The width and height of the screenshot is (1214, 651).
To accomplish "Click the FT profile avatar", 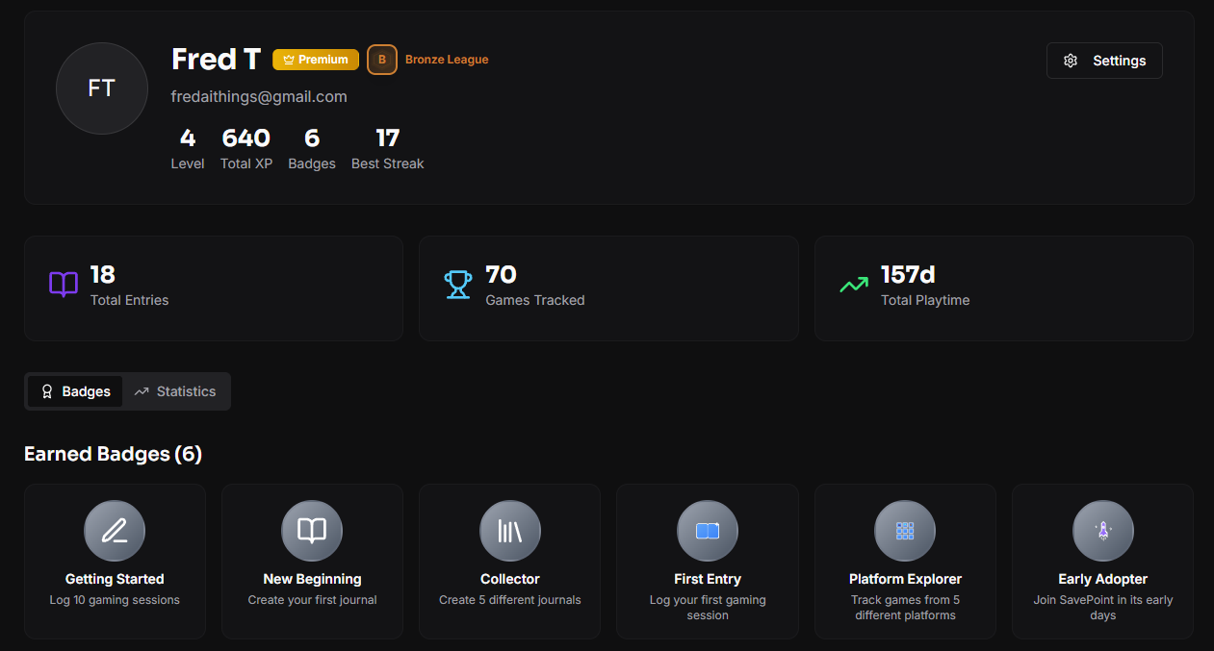I will click(101, 88).
